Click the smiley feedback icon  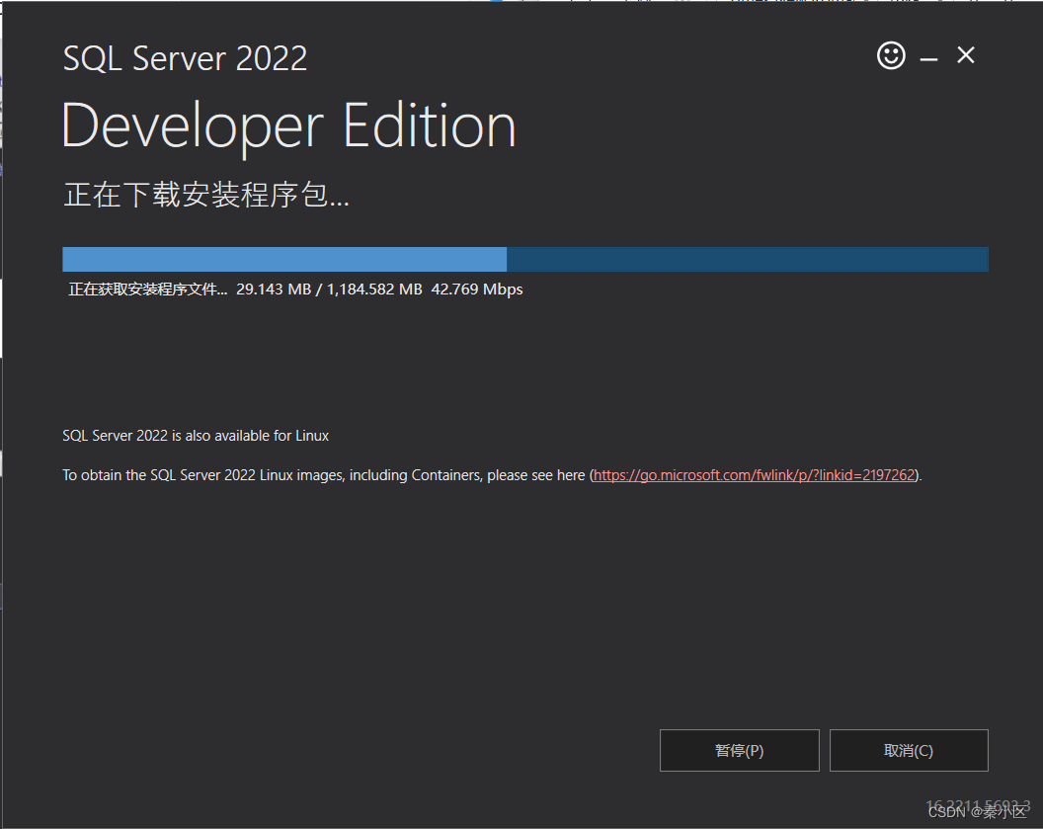[891, 55]
